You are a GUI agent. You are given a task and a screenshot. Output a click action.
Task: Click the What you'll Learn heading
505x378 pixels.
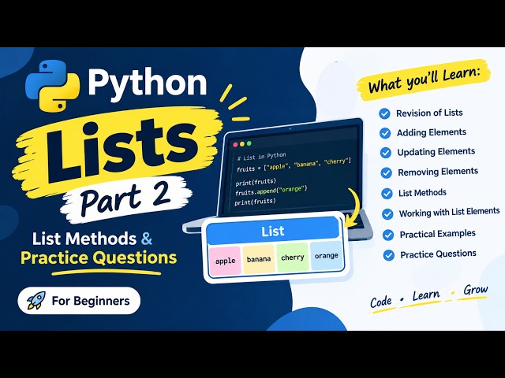pyautogui.click(x=424, y=80)
